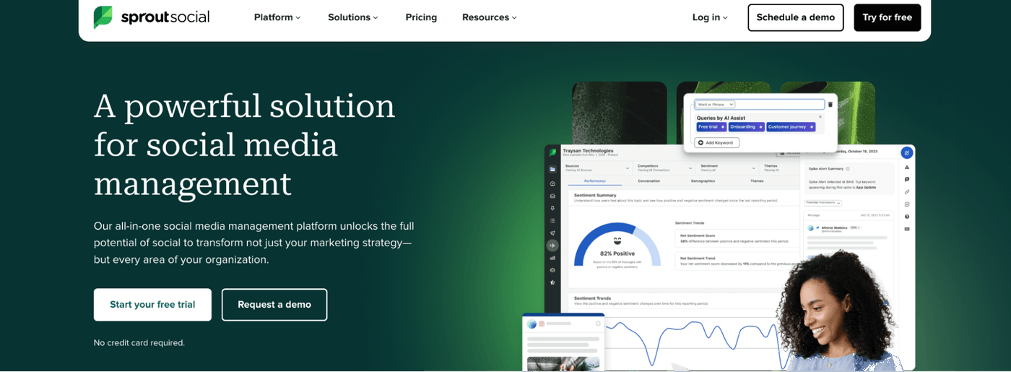This screenshot has height=372, width=1011.
Task: Click the 82% Positive sentiment gauge
Action: click(x=617, y=247)
